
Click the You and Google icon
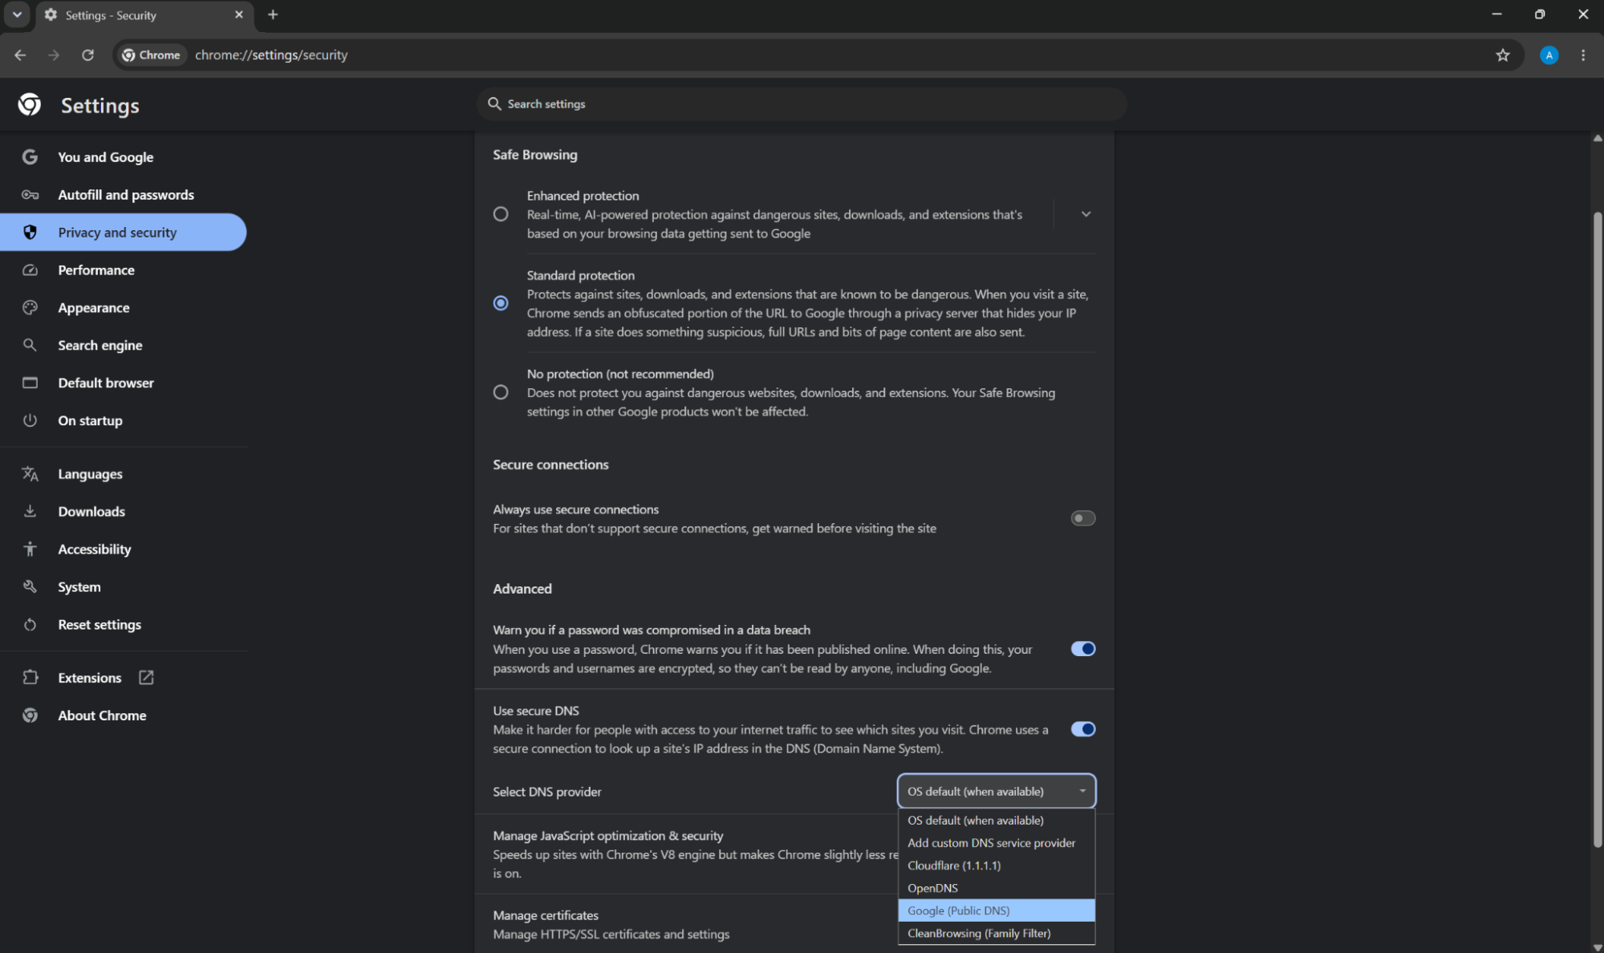30,157
